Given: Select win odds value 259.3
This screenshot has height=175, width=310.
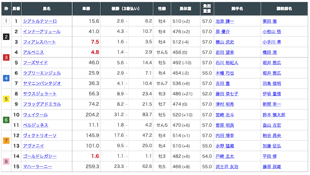Looking at the screenshot, I should click(x=93, y=166).
